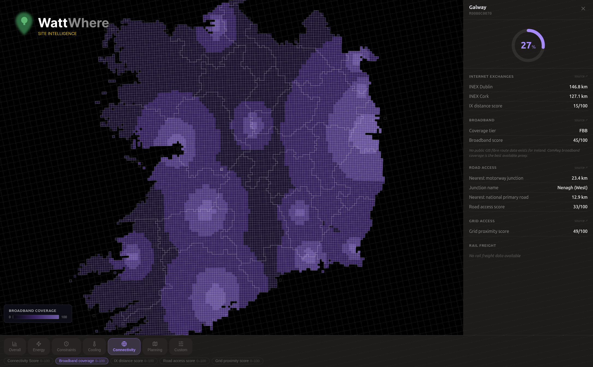Activate the Grid proximity score layer
This screenshot has height=367, width=593.
point(237,361)
